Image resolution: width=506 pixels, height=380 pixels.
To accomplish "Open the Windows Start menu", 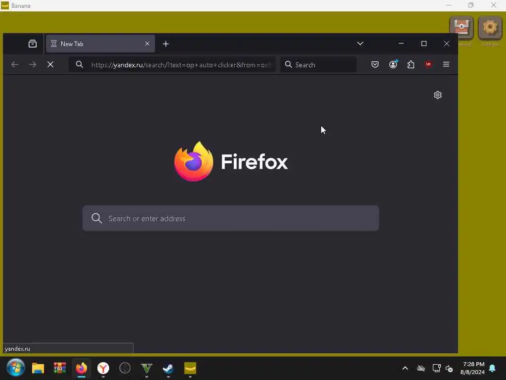I will tap(15, 368).
